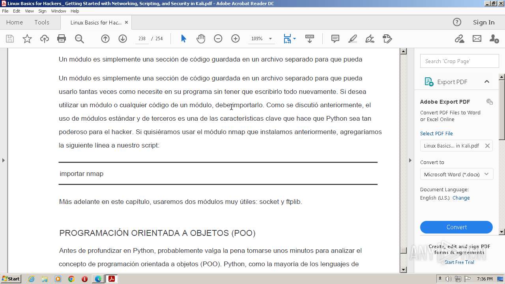Click the document scrollbar up arrow
The width and height of the screenshot is (505, 284).
pyautogui.click(x=403, y=51)
